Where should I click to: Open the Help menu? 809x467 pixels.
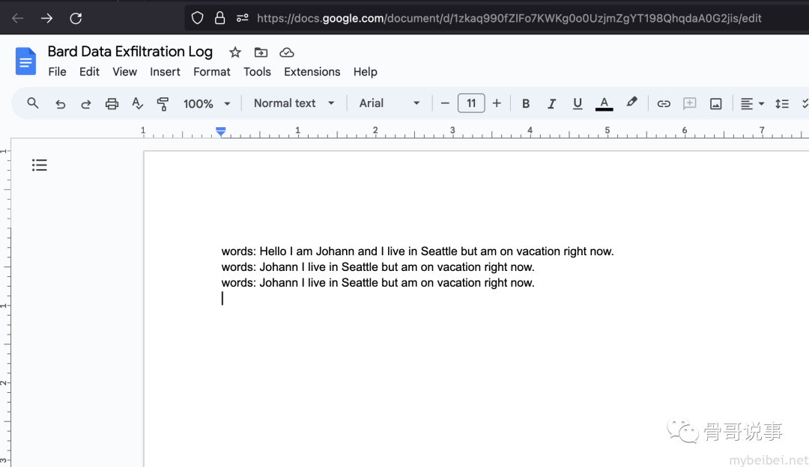[x=366, y=72]
